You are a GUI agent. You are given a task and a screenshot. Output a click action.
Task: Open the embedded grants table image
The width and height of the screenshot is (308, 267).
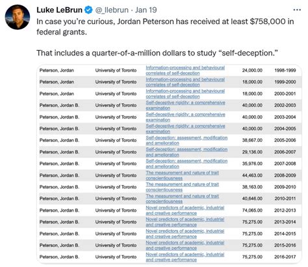pos(169,164)
